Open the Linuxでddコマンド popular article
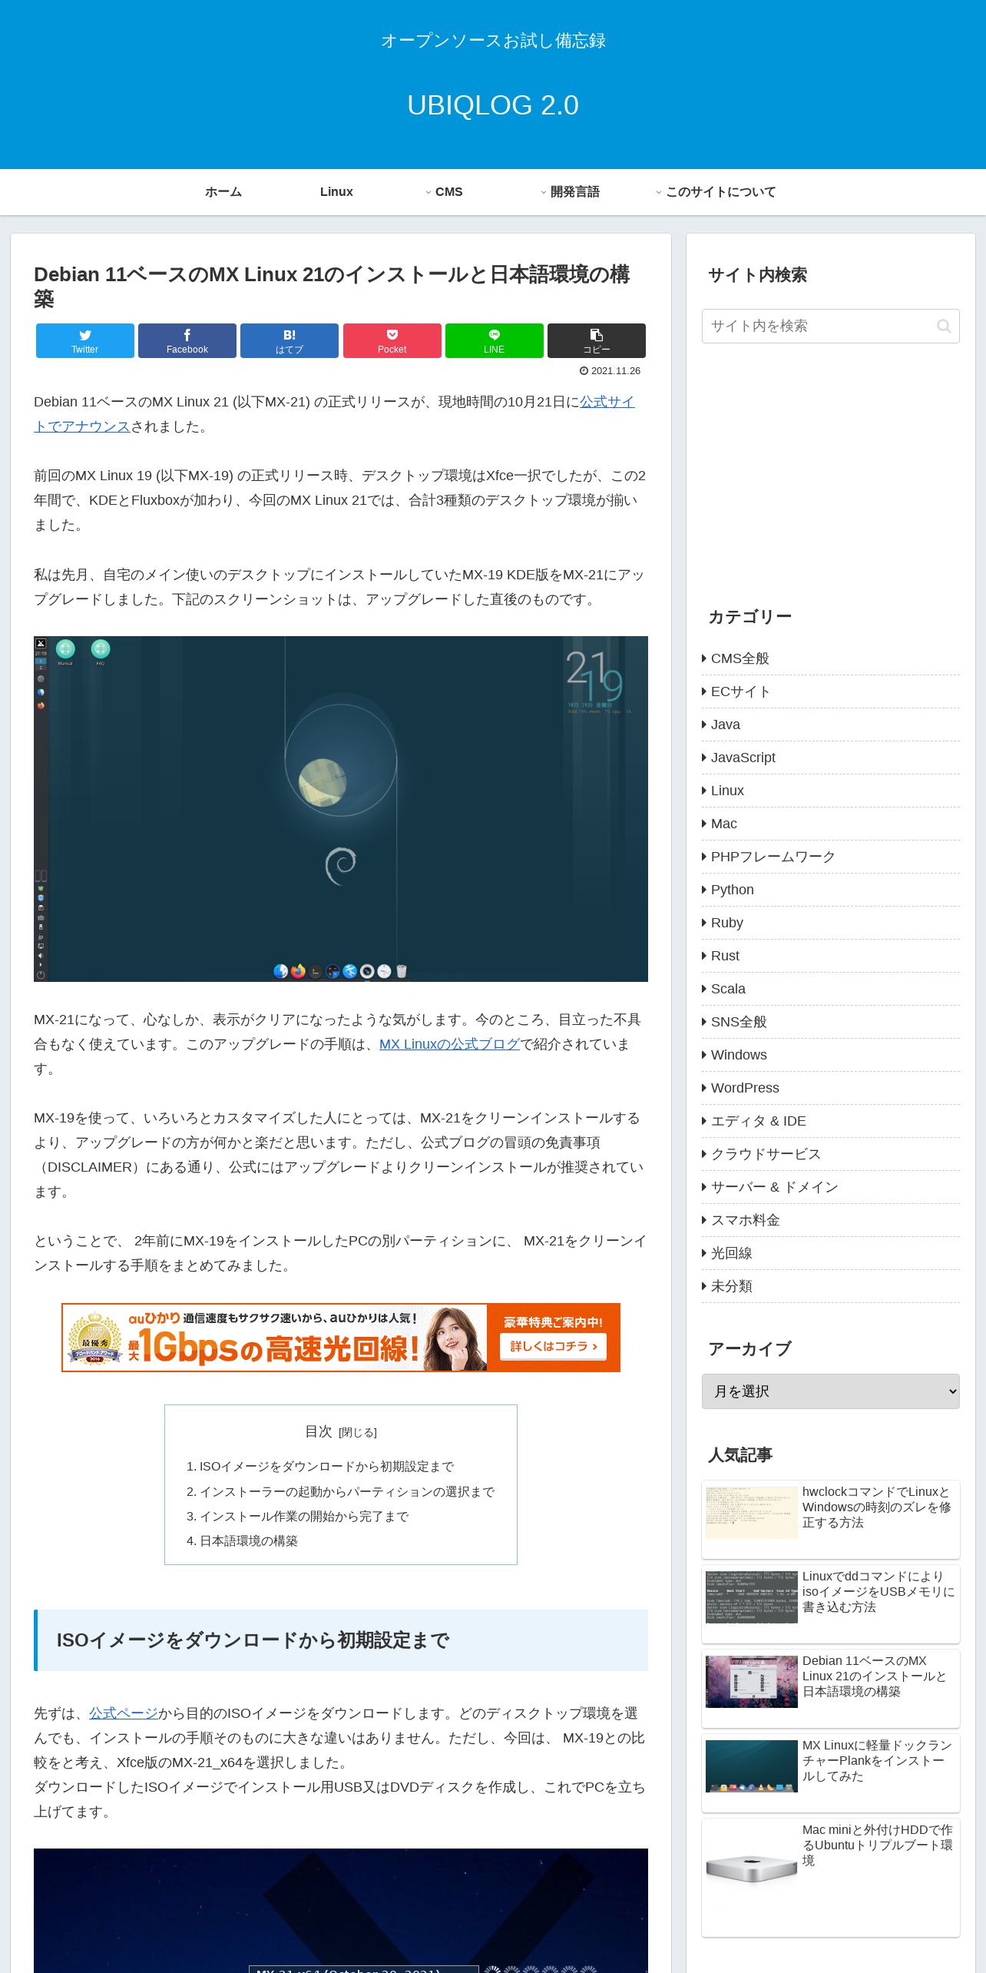This screenshot has width=986, height=1973. point(831,1604)
